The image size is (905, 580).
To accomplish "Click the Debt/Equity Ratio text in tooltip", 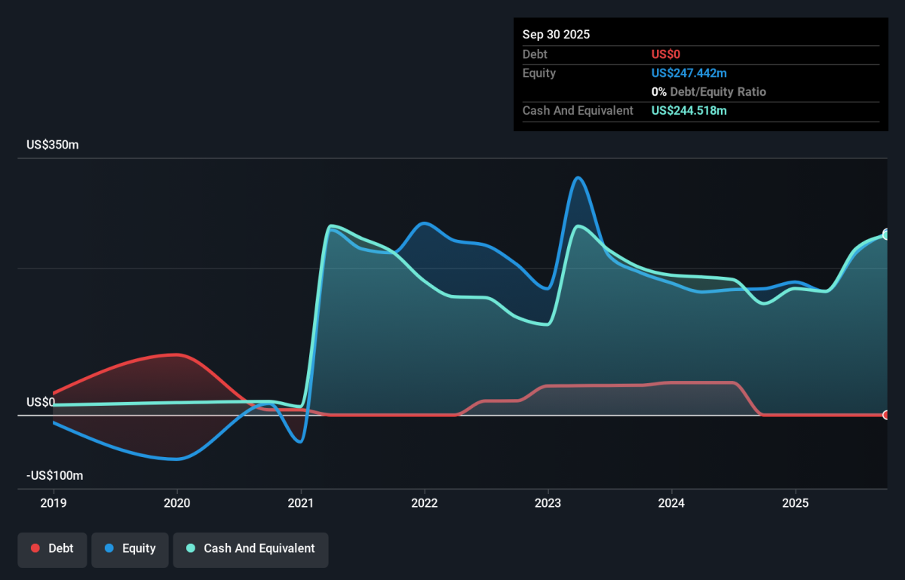I will pos(717,92).
